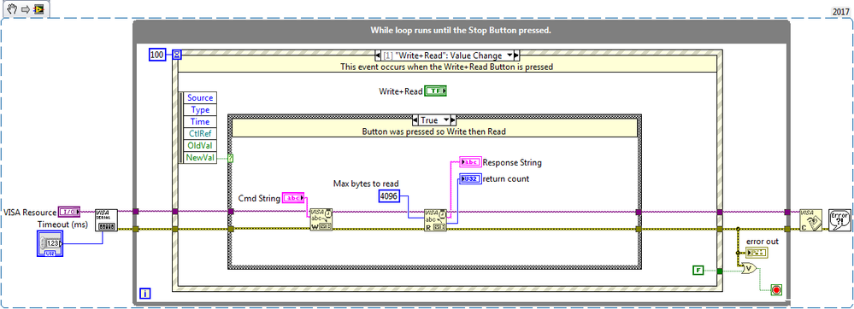Click the While loop title label

point(461,31)
